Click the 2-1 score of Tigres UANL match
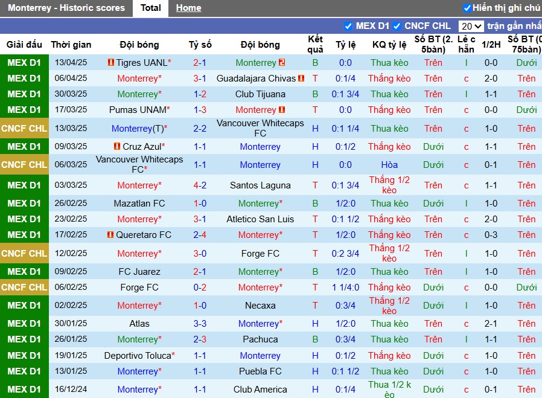The height and width of the screenshot is (398, 542). [200, 63]
